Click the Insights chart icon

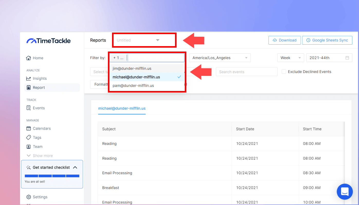click(x=29, y=78)
